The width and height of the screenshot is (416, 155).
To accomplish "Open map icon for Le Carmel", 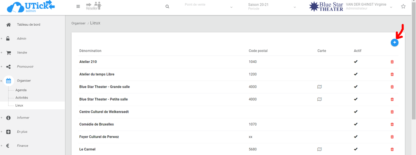I will (x=319, y=149).
